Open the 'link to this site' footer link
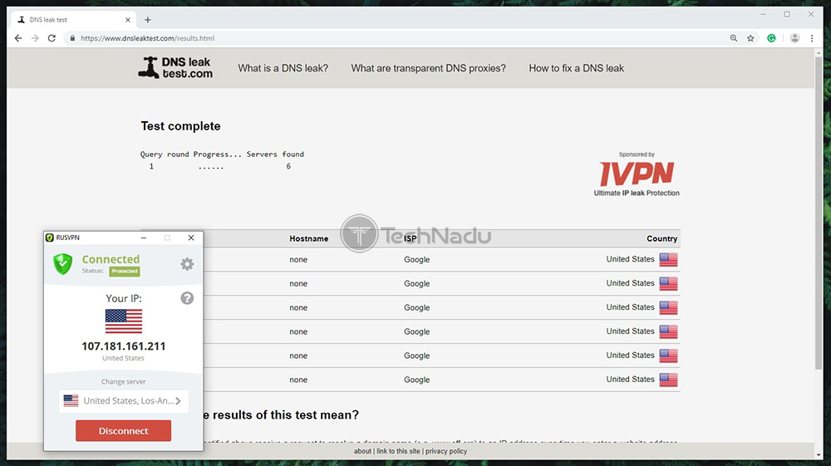The width and height of the screenshot is (831, 466). tap(398, 451)
